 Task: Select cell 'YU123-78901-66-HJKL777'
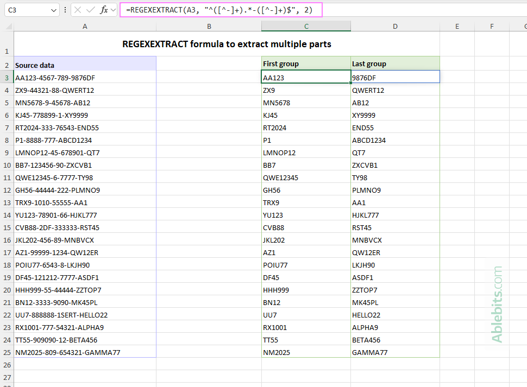pos(85,215)
